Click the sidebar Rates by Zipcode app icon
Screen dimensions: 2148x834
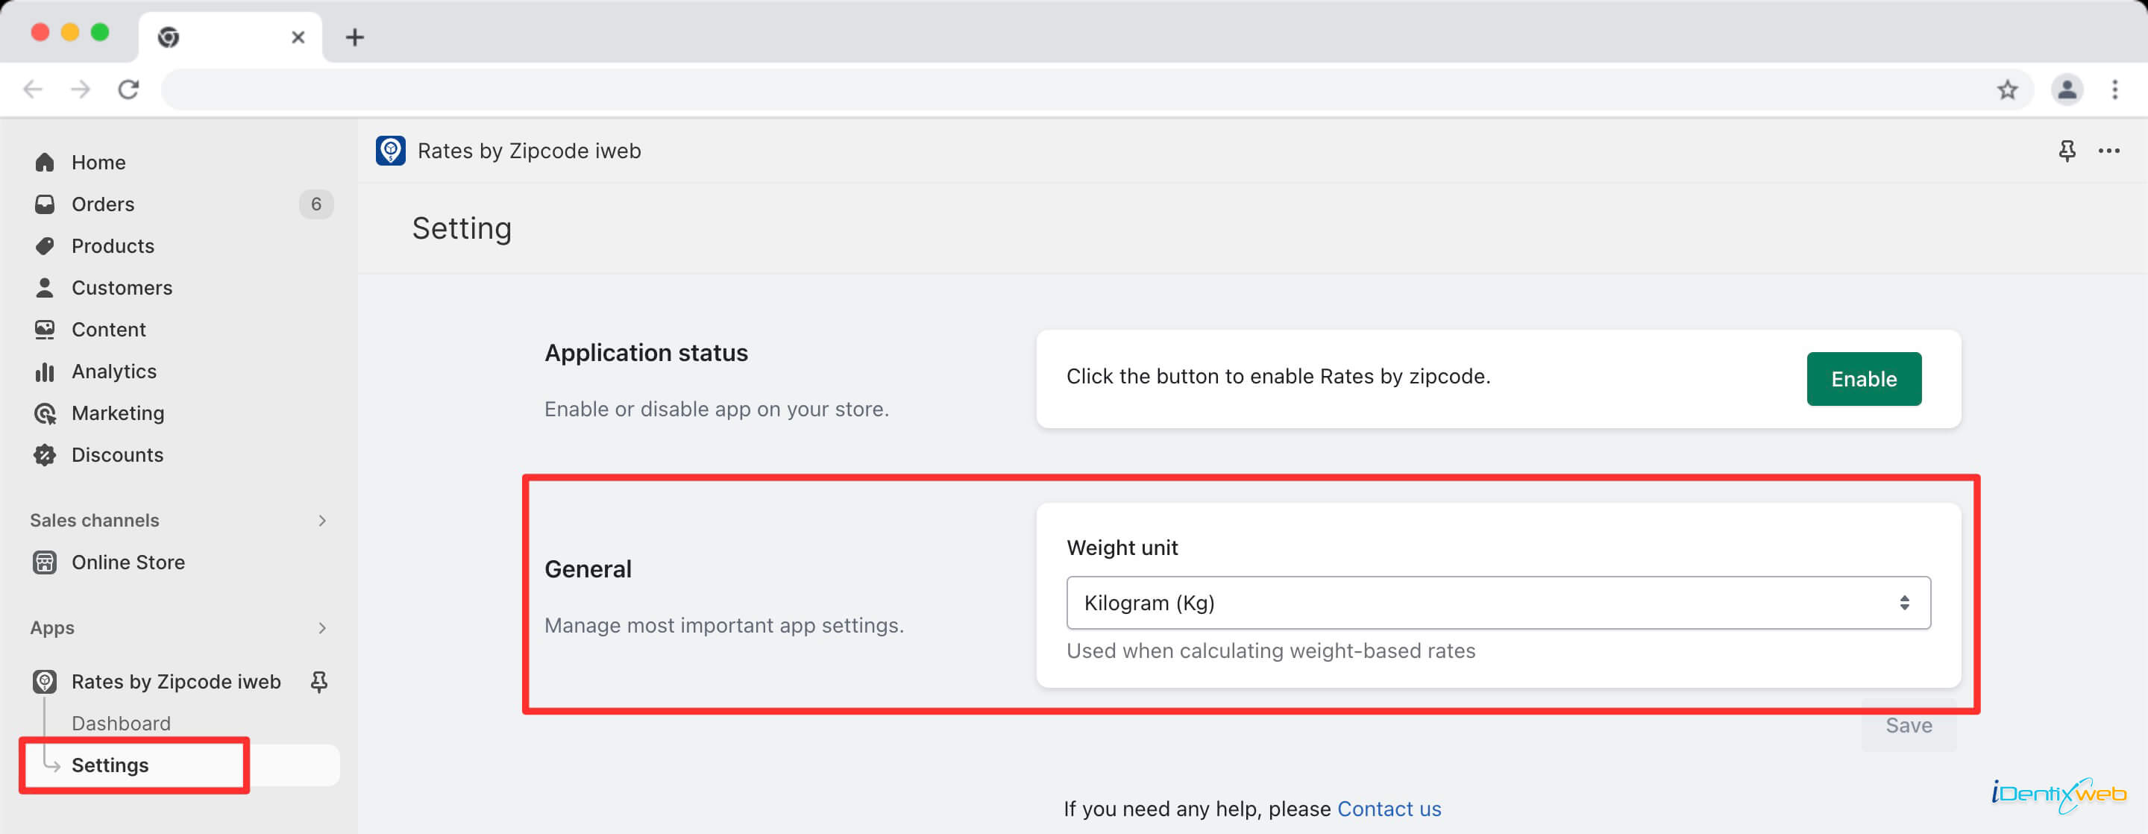click(x=45, y=681)
